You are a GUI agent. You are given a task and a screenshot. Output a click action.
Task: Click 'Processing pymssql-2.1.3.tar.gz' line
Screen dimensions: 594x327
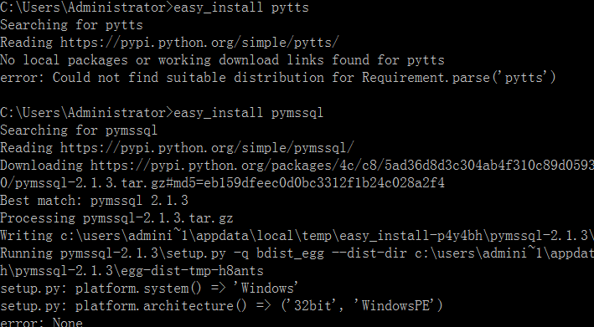pos(116,218)
